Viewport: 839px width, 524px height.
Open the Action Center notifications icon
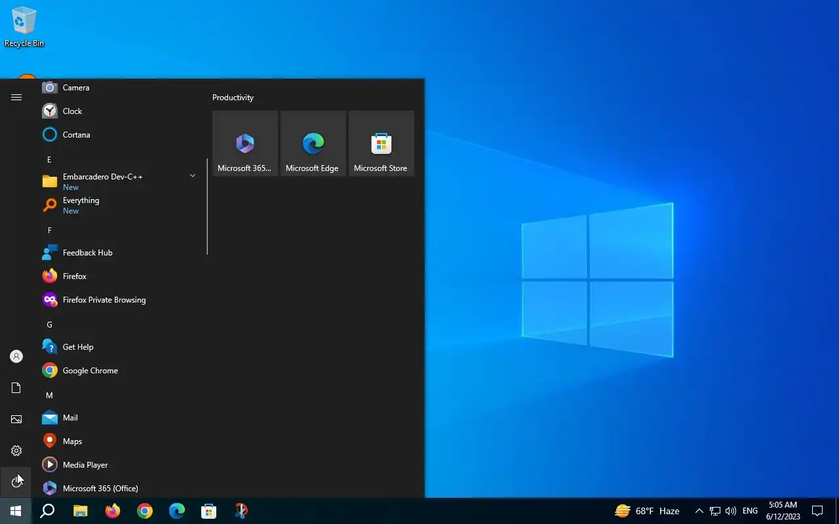coord(817,511)
